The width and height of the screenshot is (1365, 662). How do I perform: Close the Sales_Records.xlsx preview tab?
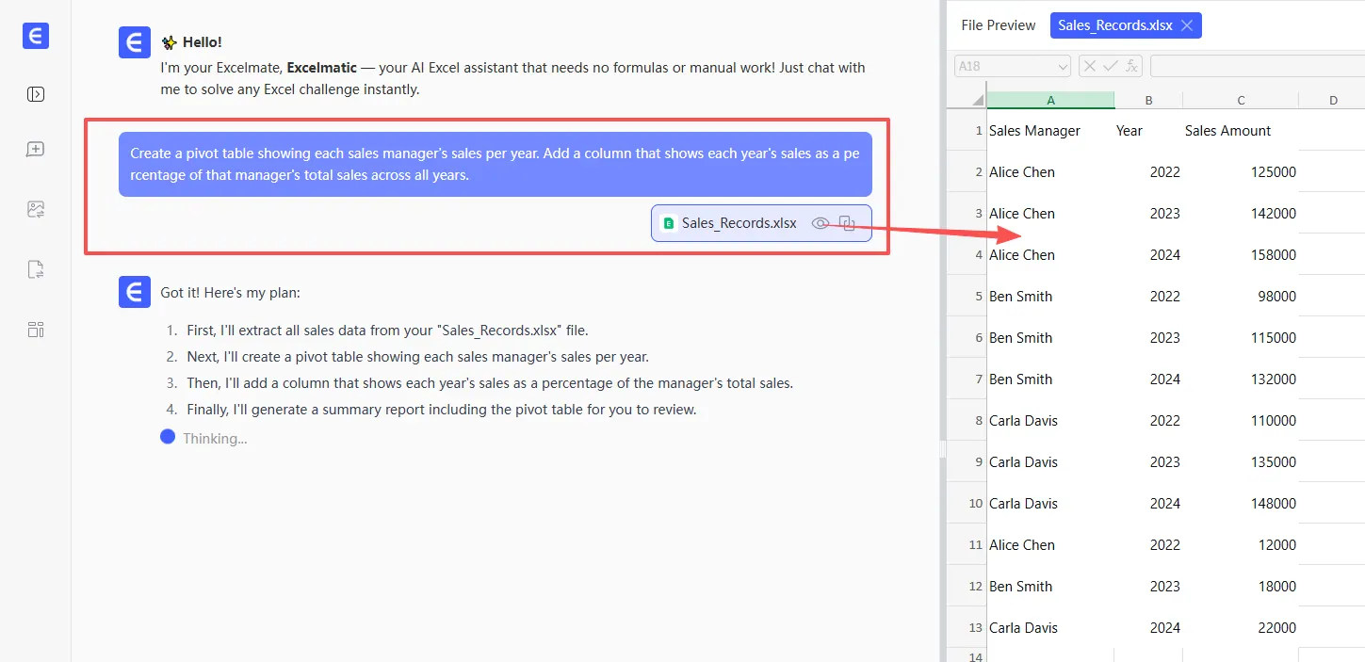1187,25
